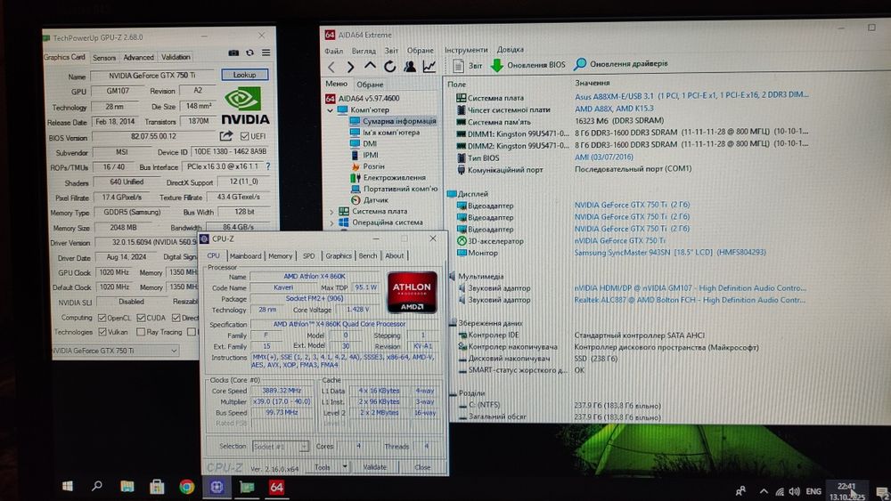Open Windows Start menu

point(67,486)
